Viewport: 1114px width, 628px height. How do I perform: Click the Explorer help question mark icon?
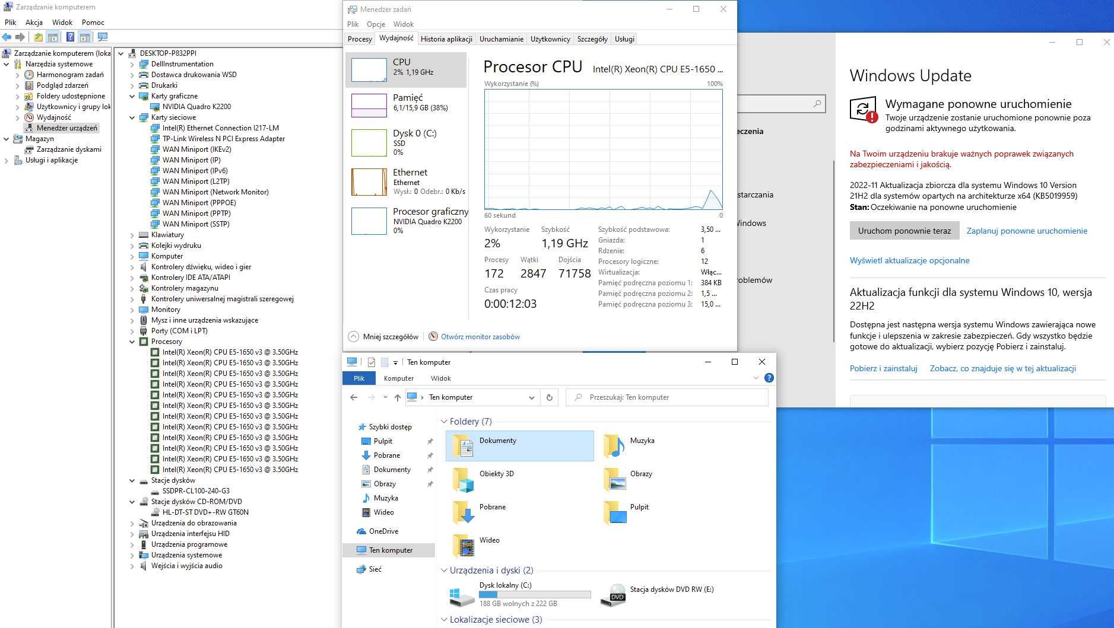[x=769, y=378]
